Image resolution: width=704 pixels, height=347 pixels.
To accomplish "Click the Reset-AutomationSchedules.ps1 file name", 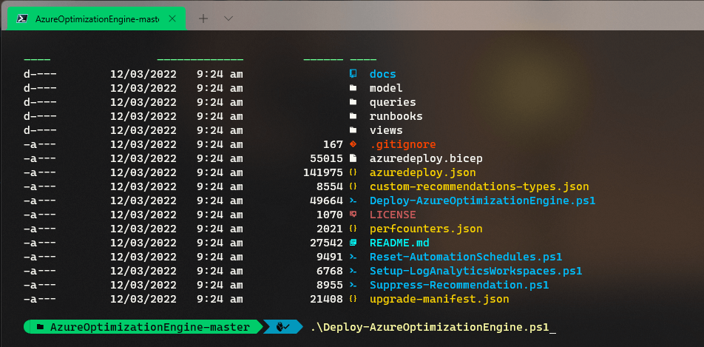I will 466,257.
